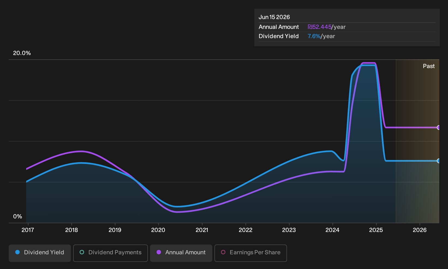Click the 7.6%/year dividend yield value

click(321, 36)
